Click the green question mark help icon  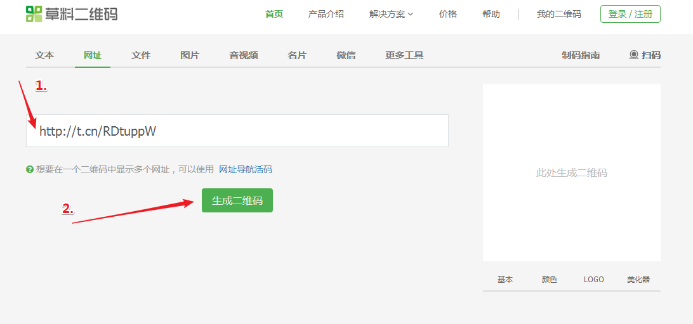30,169
